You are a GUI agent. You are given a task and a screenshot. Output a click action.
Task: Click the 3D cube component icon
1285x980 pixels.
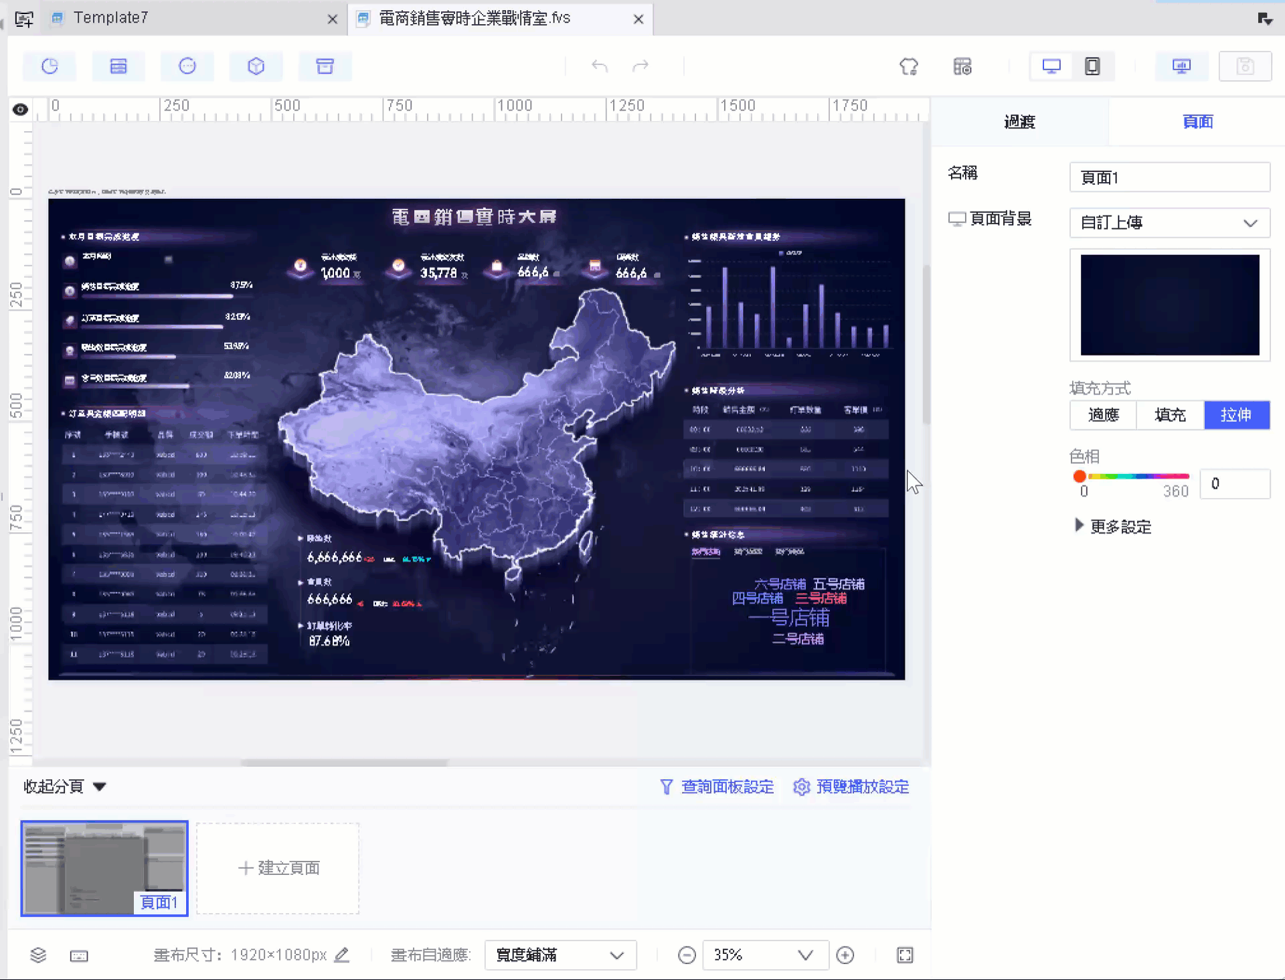click(x=256, y=66)
